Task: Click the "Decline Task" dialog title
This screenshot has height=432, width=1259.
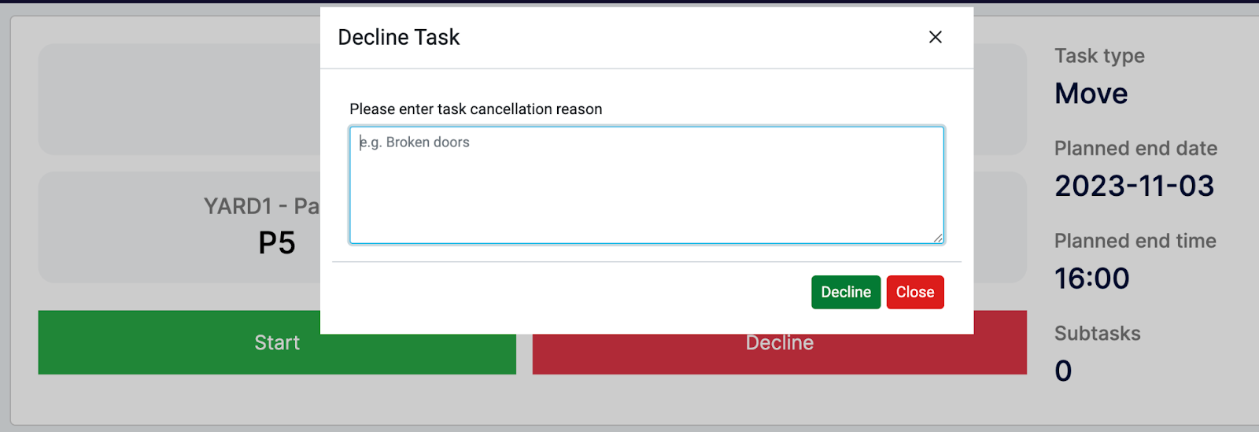Action: pyautogui.click(x=398, y=37)
